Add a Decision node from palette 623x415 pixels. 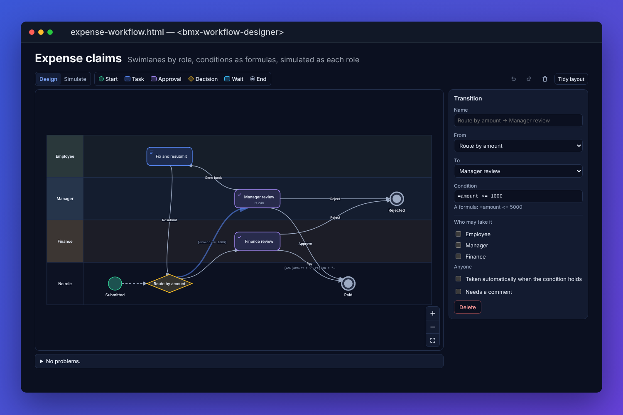pos(203,79)
